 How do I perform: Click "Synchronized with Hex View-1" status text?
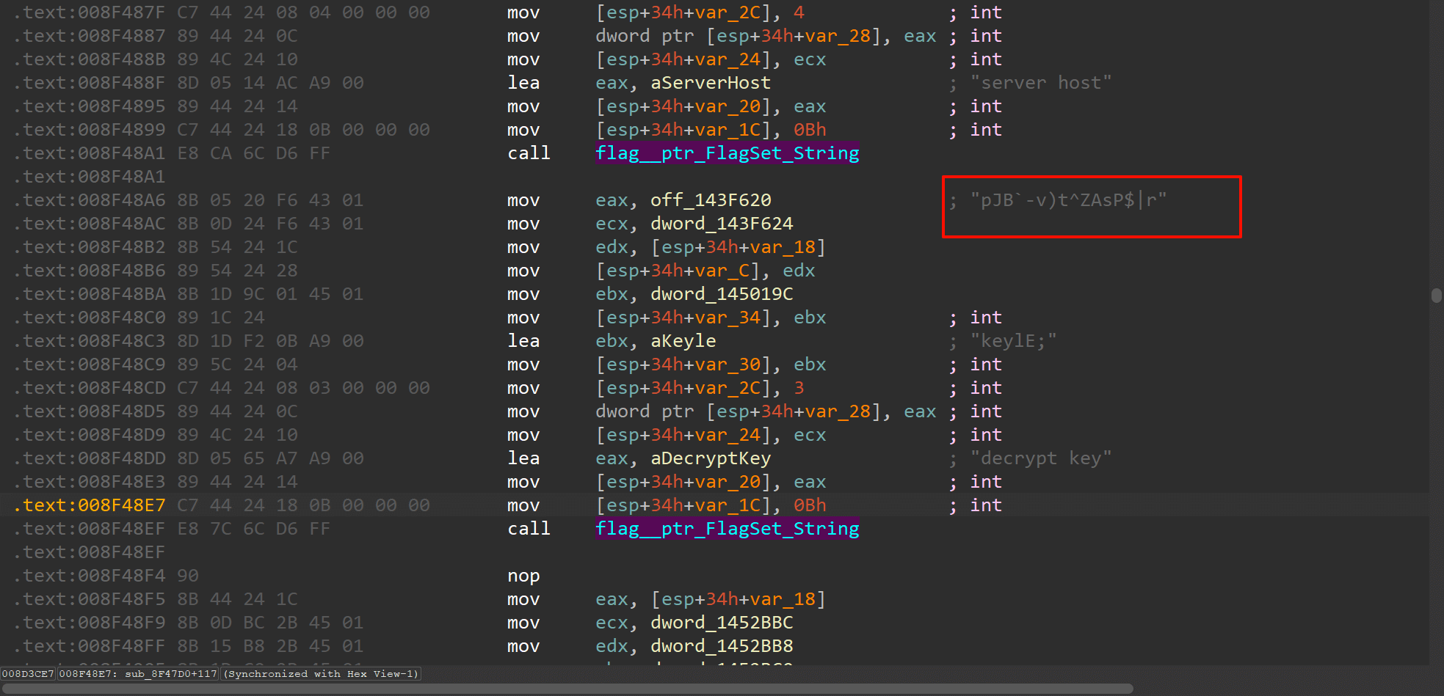click(322, 674)
